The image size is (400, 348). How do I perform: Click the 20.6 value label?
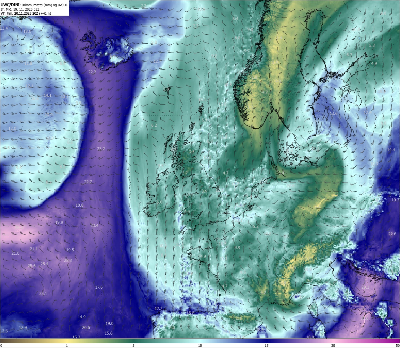[x=86, y=328]
